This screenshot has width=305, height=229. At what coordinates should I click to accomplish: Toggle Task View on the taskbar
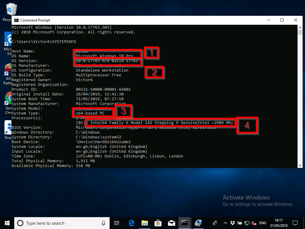tap(116, 223)
